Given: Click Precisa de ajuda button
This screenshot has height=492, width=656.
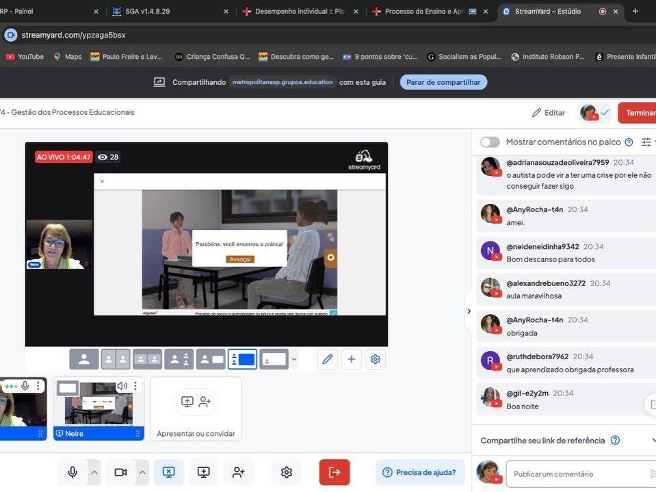Looking at the screenshot, I should (x=420, y=472).
